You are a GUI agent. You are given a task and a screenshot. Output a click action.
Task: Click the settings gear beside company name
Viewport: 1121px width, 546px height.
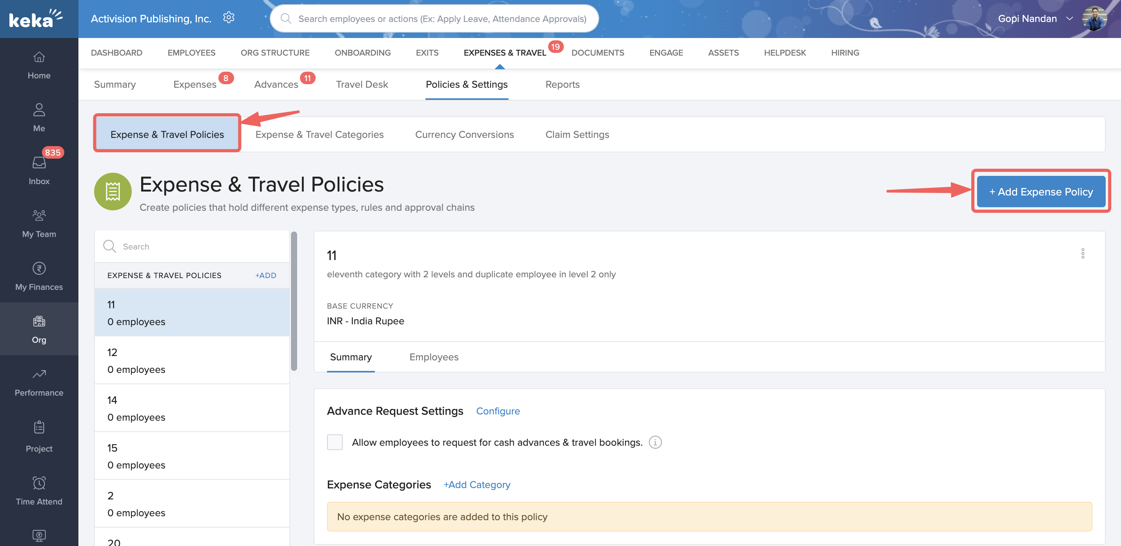229,18
